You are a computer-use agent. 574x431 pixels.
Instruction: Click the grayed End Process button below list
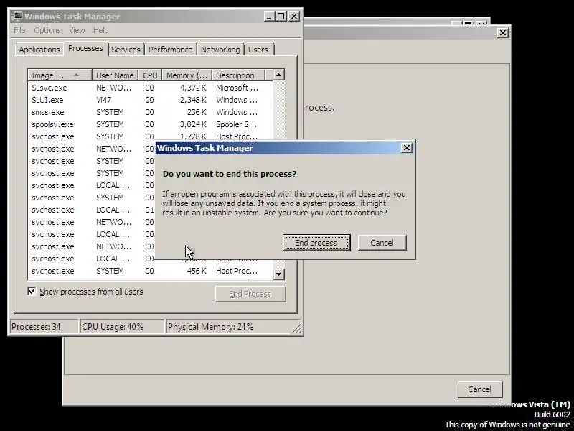(250, 294)
